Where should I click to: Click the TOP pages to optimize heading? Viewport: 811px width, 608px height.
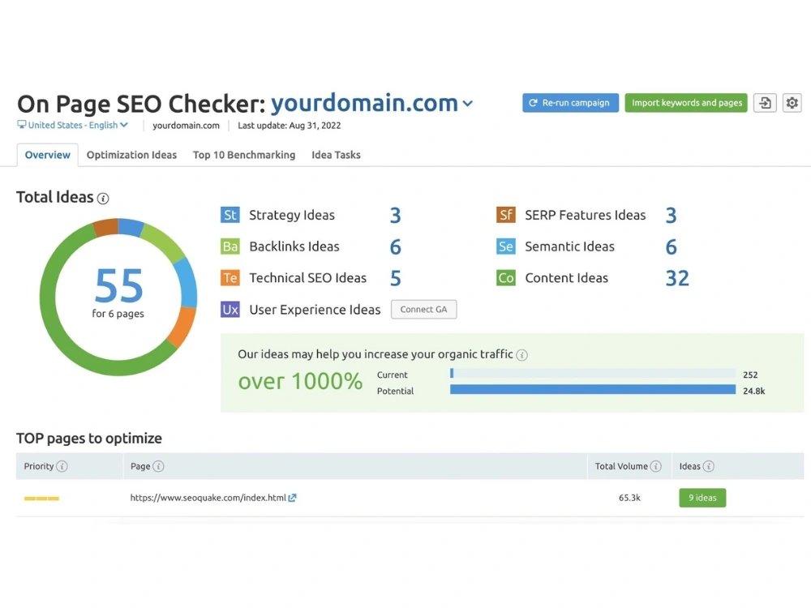pyautogui.click(x=89, y=439)
